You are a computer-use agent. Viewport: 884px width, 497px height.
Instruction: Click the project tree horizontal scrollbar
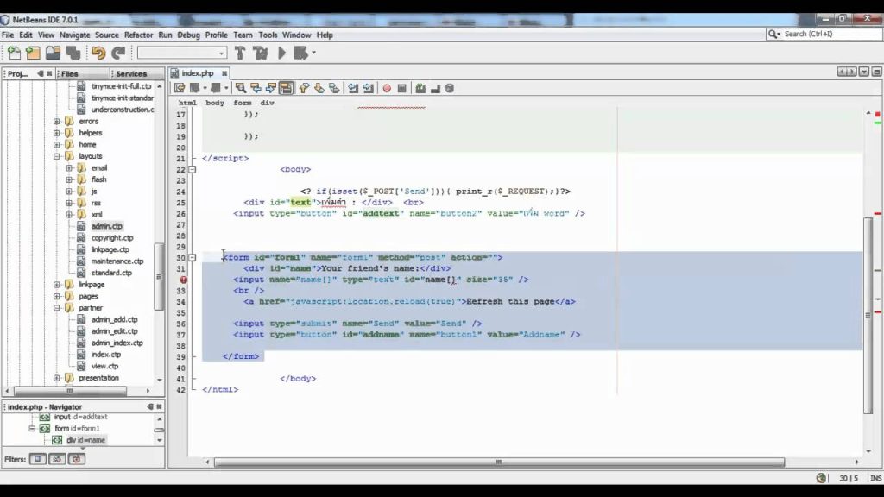pos(70,391)
